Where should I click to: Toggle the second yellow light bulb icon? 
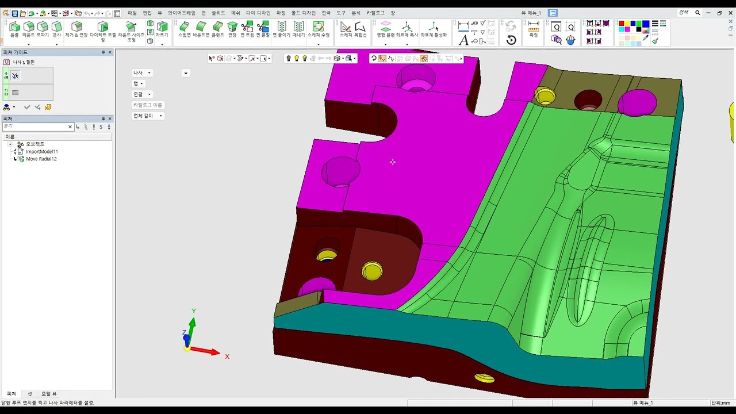pos(297,59)
